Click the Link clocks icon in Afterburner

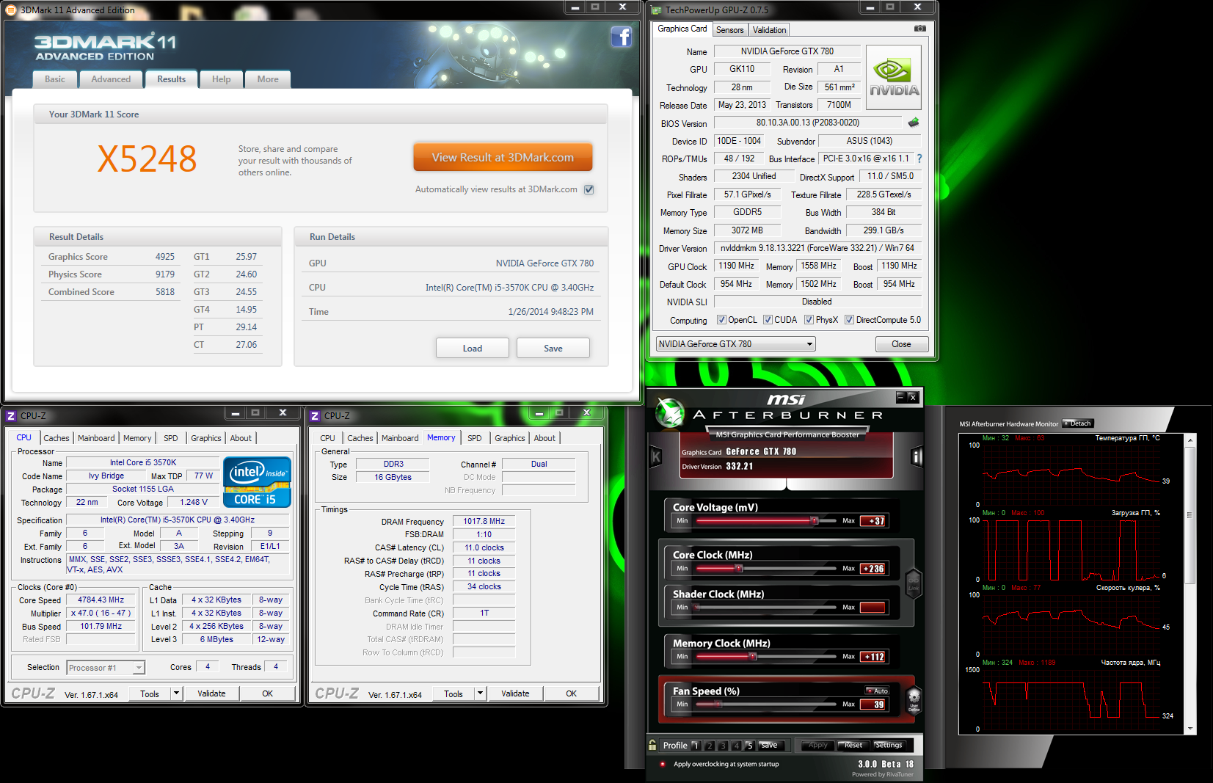tap(914, 584)
